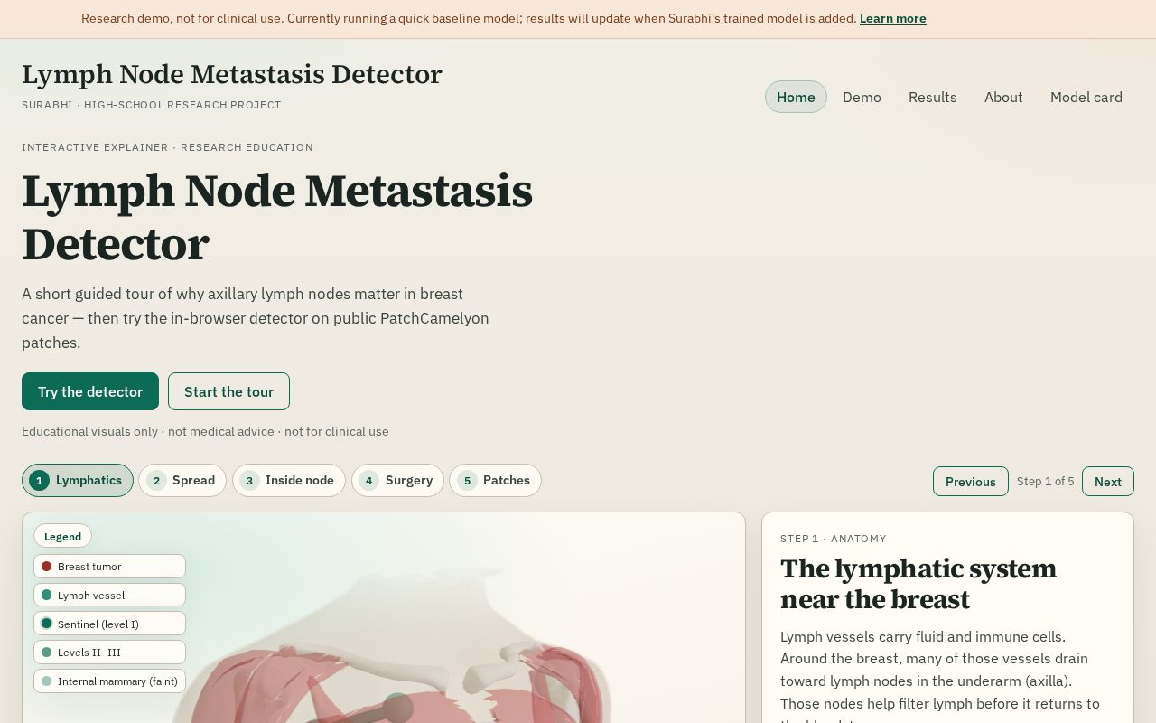Switch to the Inside node step
1156x723 pixels.
tap(289, 480)
